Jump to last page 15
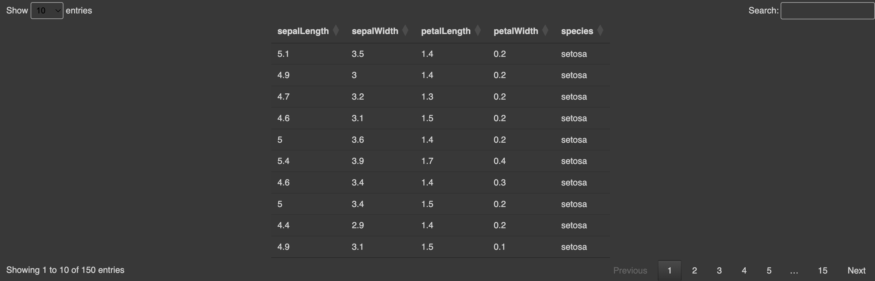This screenshot has height=281, width=875. pos(822,270)
